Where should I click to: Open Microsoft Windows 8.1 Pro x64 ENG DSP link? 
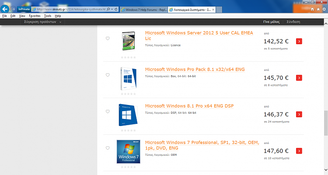(189, 106)
